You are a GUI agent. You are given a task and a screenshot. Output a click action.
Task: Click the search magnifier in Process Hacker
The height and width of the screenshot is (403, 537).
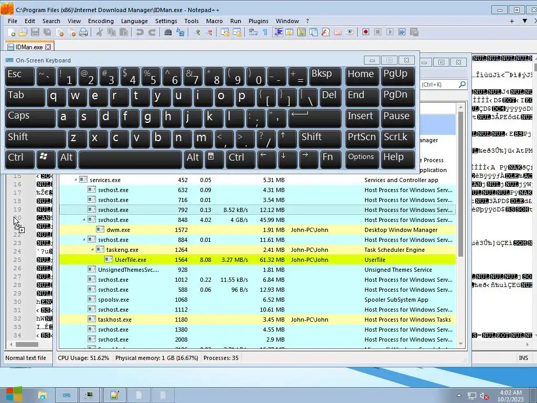461,84
